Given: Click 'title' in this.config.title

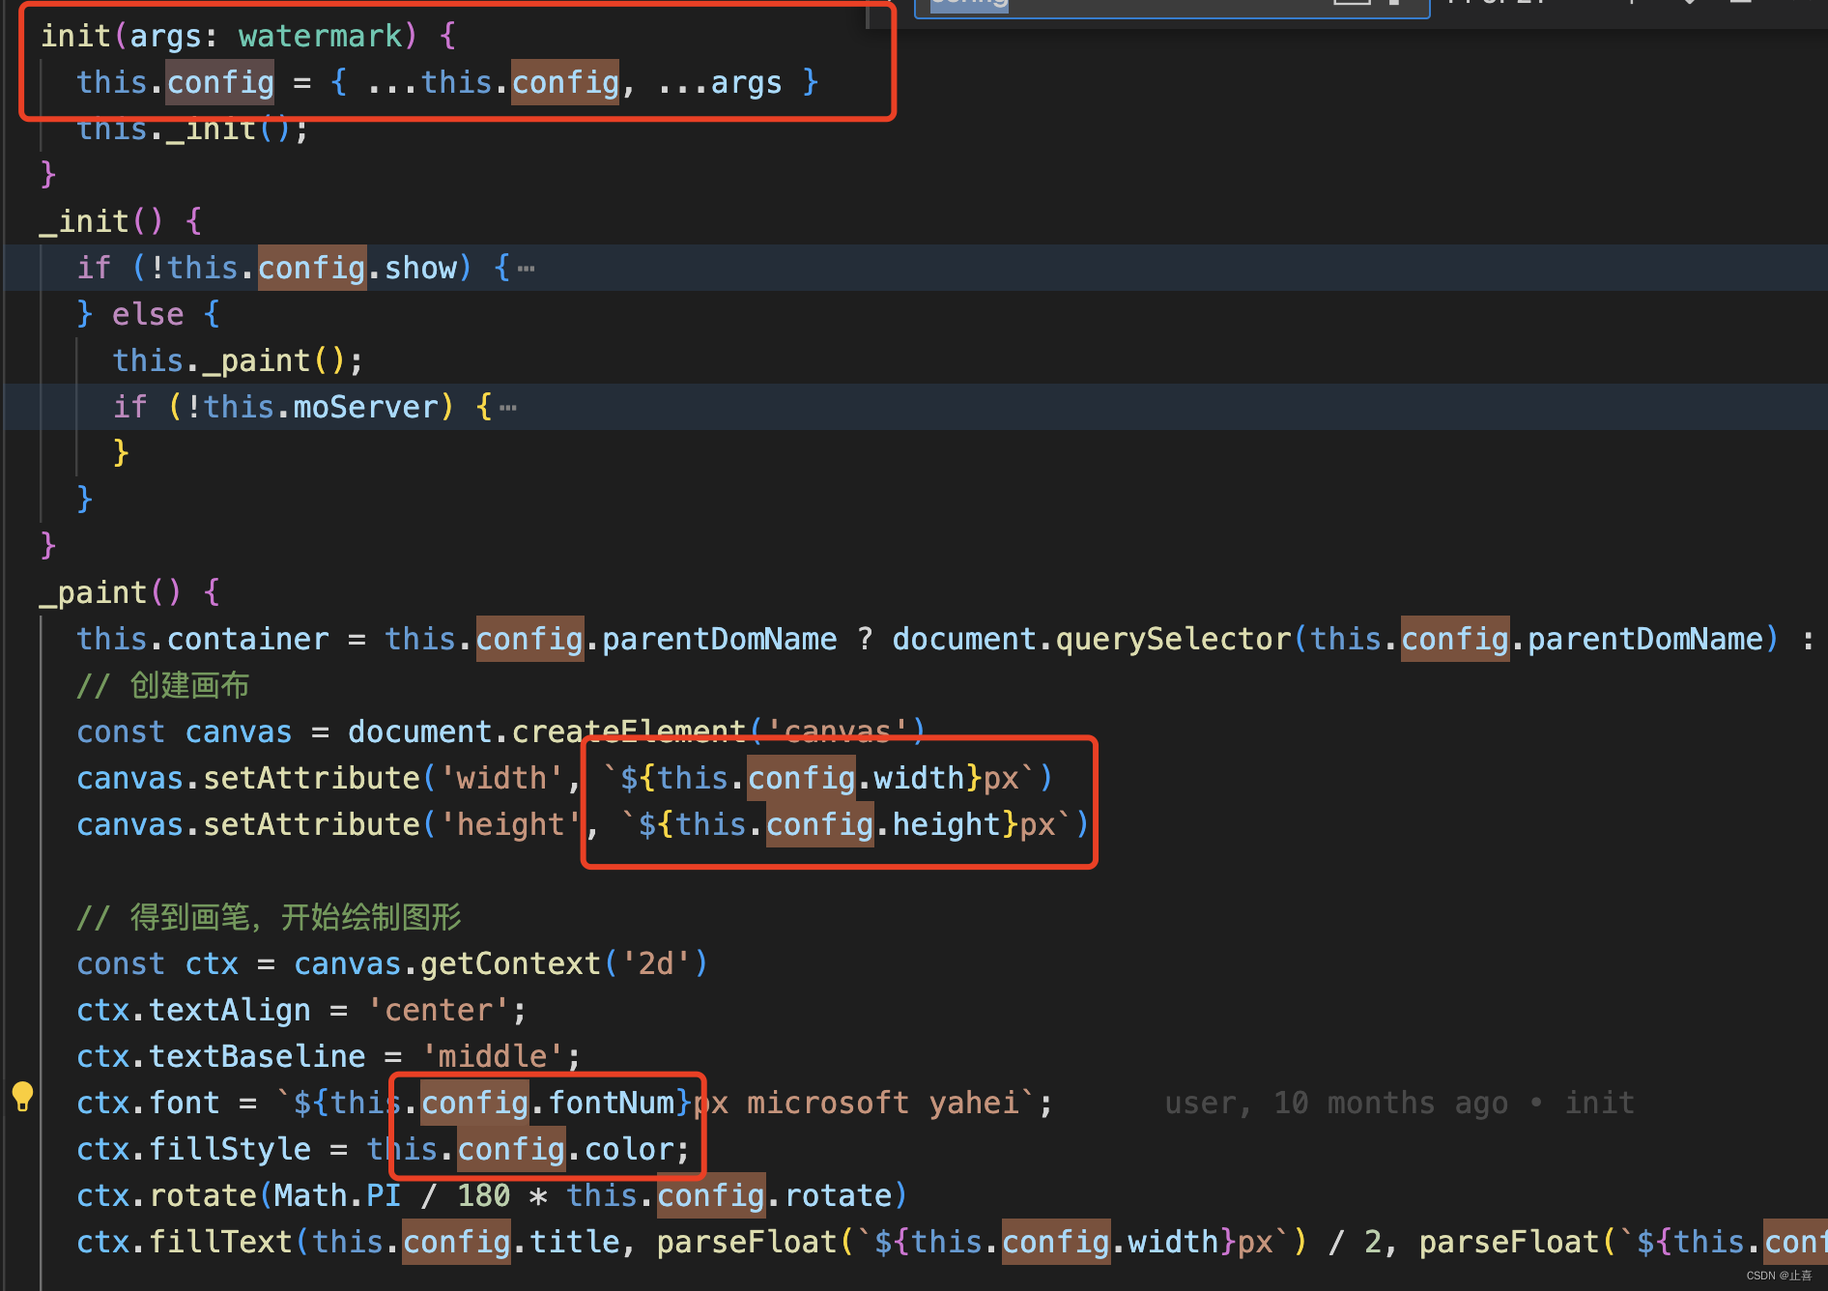Looking at the screenshot, I should click(575, 1242).
